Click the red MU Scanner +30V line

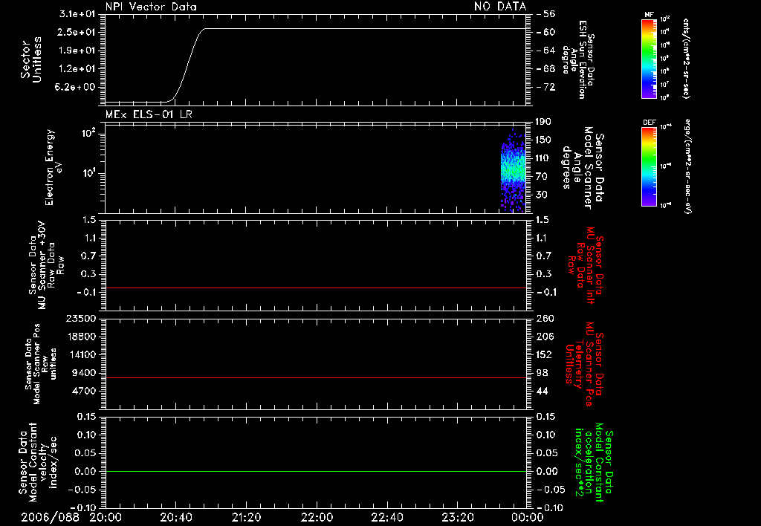pos(315,288)
